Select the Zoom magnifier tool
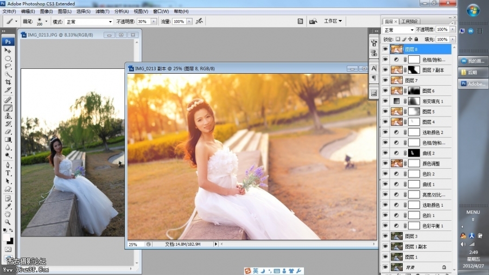Image resolution: width=489 pixels, height=275 pixels. point(8,222)
